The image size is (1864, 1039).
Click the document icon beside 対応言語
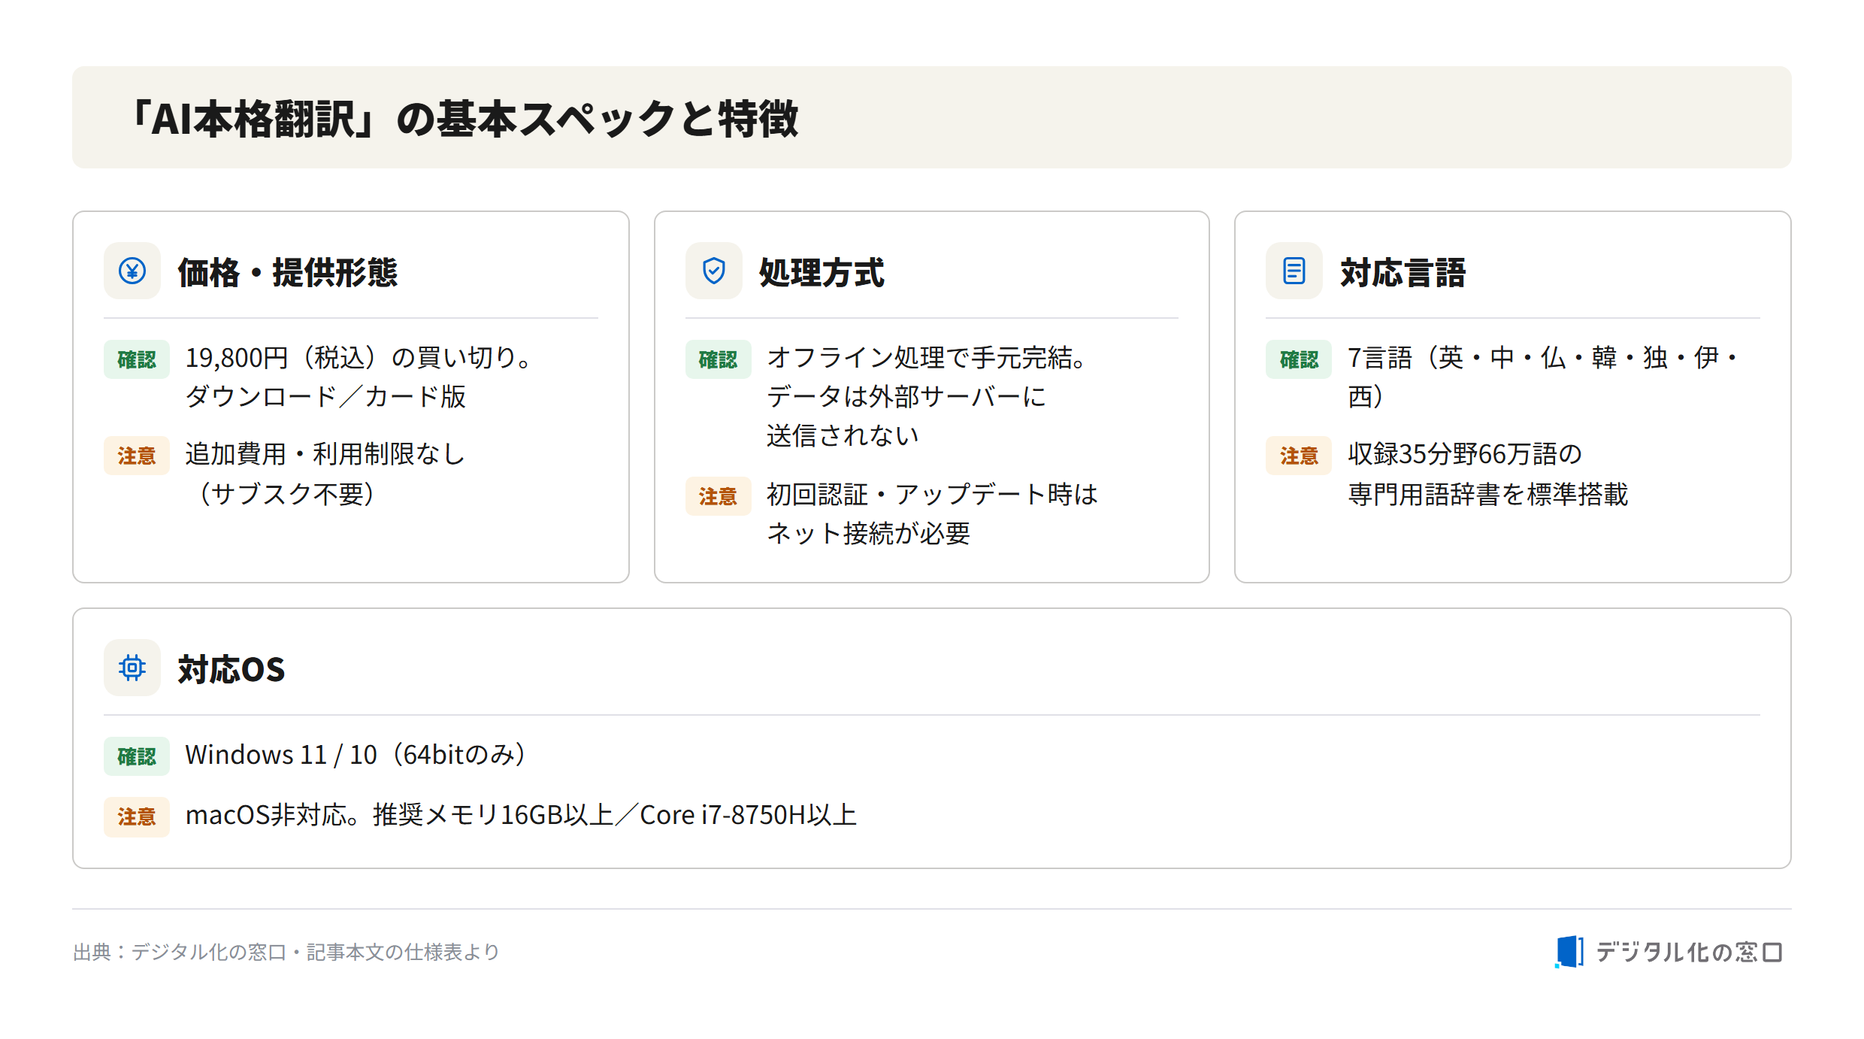point(1294,271)
